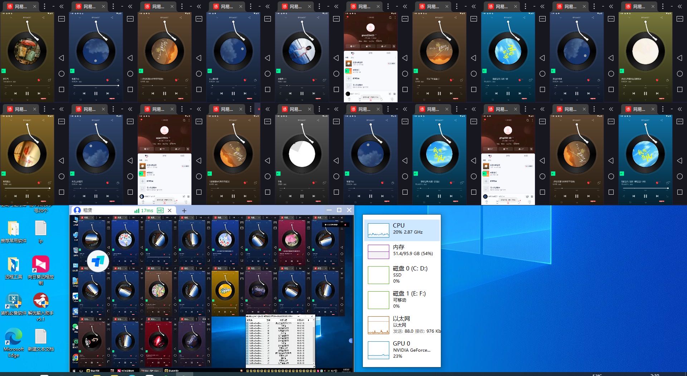Pause the umbrella-album song player

pyautogui.click(x=27, y=93)
